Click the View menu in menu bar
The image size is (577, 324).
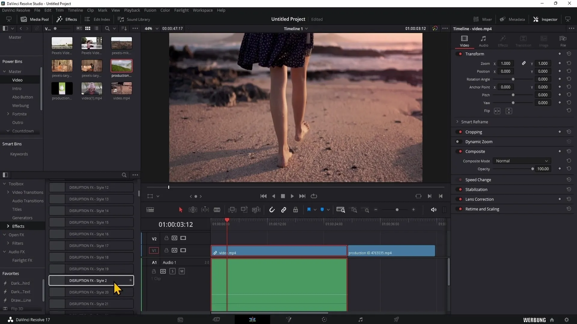115,10
